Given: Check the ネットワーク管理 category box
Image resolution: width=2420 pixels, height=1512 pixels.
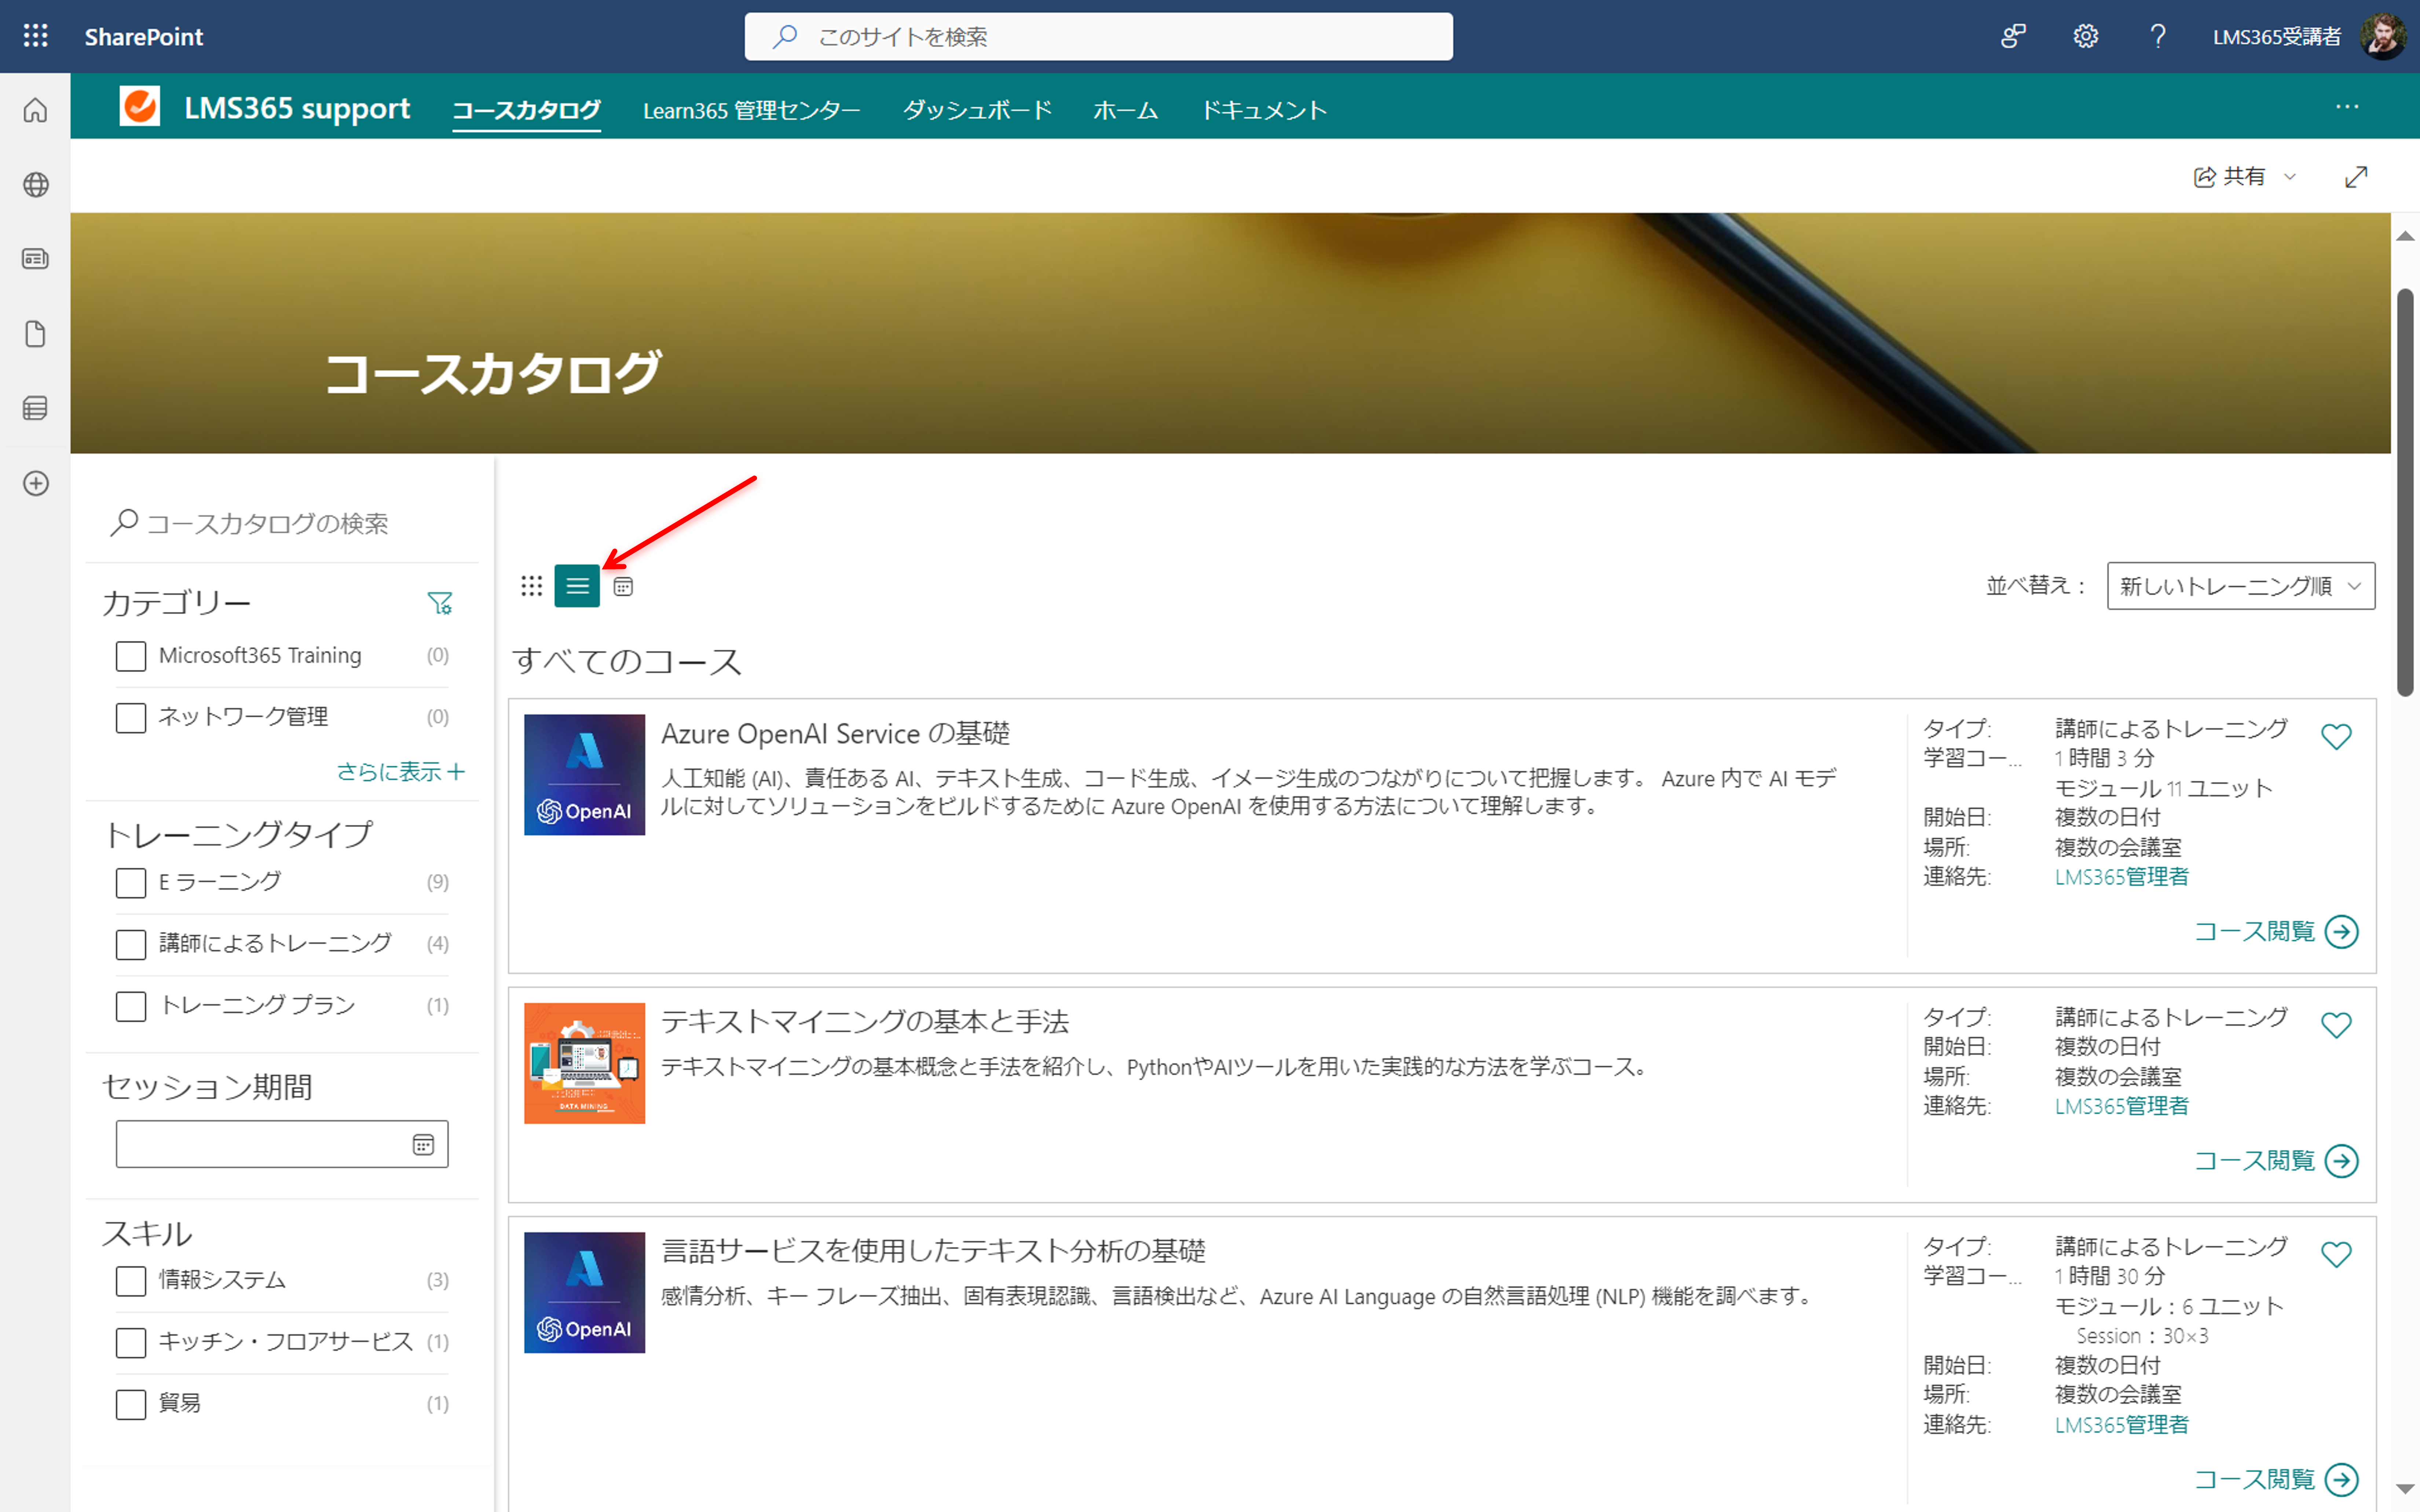Looking at the screenshot, I should (x=131, y=717).
